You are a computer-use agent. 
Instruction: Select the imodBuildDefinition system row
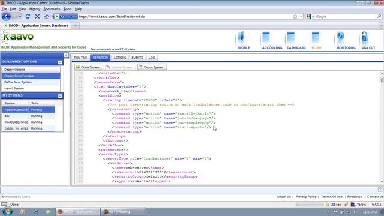pos(28,122)
